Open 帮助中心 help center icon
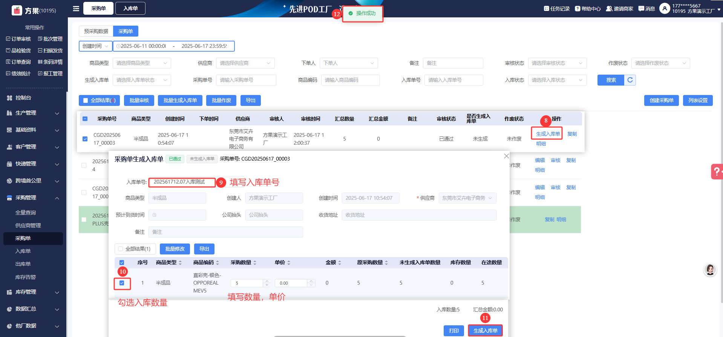 click(577, 9)
